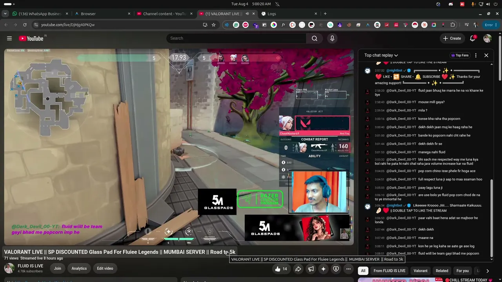Switch to the Browser tab
Screen dimensions: 502x282
coord(103,14)
